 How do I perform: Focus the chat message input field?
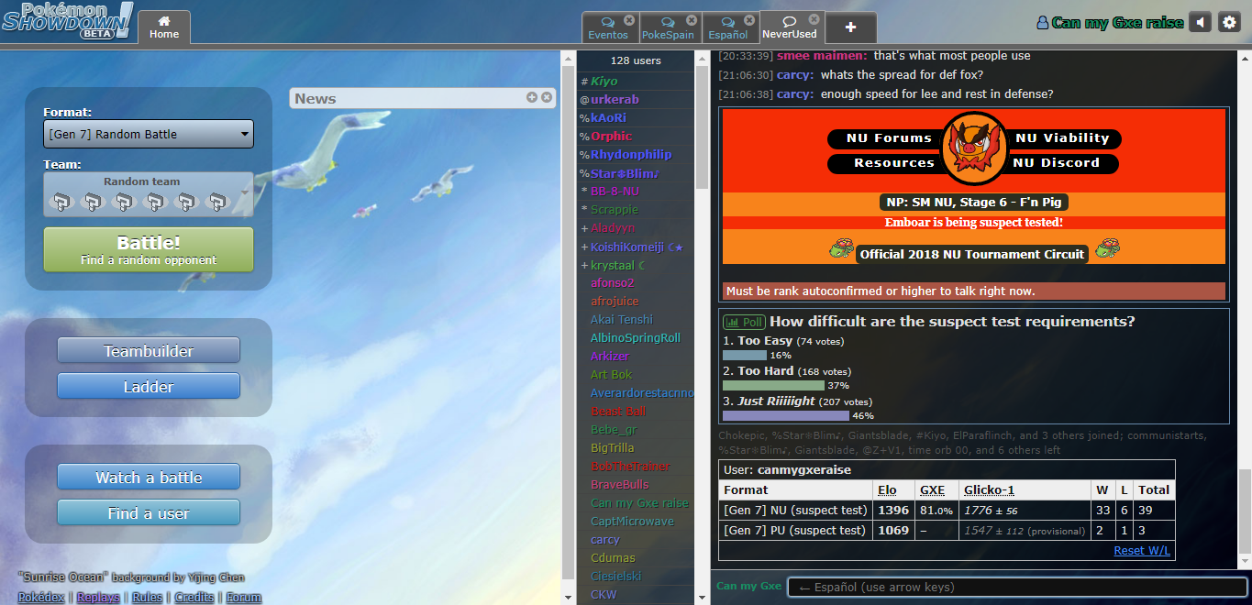coord(1016,588)
